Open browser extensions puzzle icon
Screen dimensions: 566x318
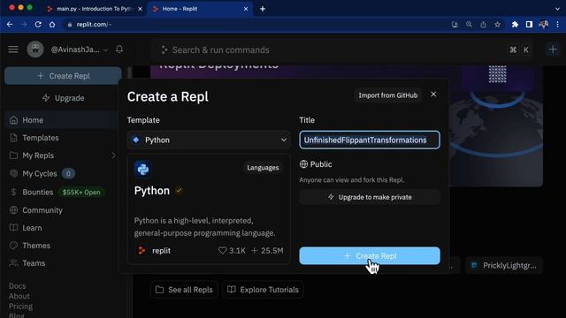pyautogui.click(x=515, y=25)
